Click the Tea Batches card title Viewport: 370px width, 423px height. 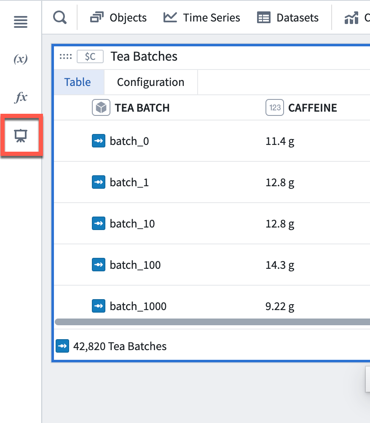144,56
